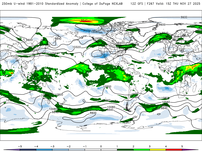Click the '−5' colorbar label
This screenshot has width=202, height=151.
(20, 146)
